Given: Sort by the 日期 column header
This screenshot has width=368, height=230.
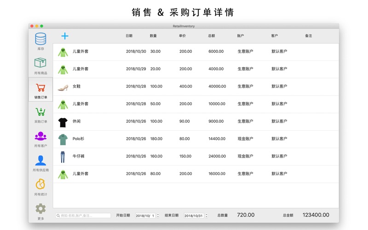Looking at the screenshot, I should 129,36.
